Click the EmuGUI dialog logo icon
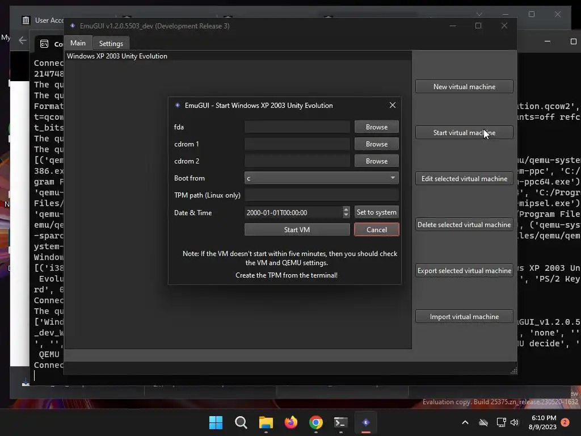The height and width of the screenshot is (436, 581). (x=178, y=105)
